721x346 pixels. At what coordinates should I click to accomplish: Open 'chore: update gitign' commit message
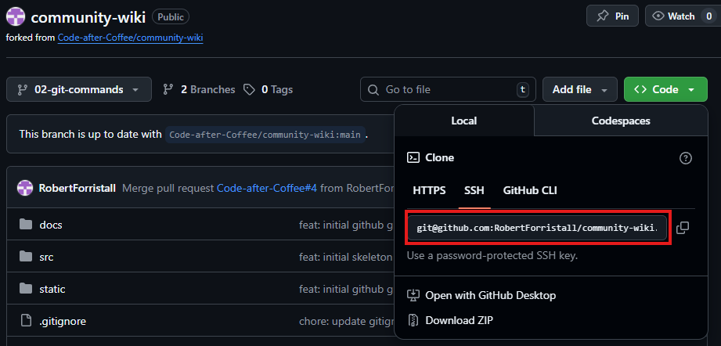(x=347, y=321)
